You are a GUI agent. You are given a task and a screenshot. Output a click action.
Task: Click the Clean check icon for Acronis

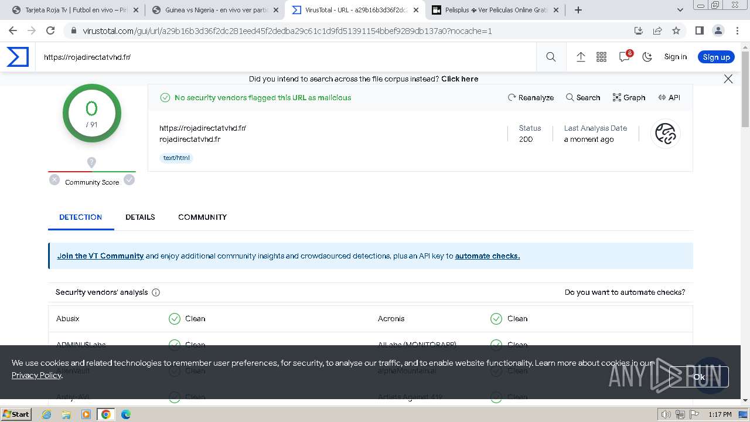click(496, 318)
